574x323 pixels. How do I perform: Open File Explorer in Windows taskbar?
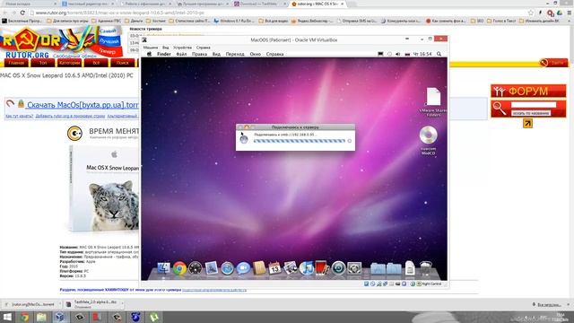[41, 317]
